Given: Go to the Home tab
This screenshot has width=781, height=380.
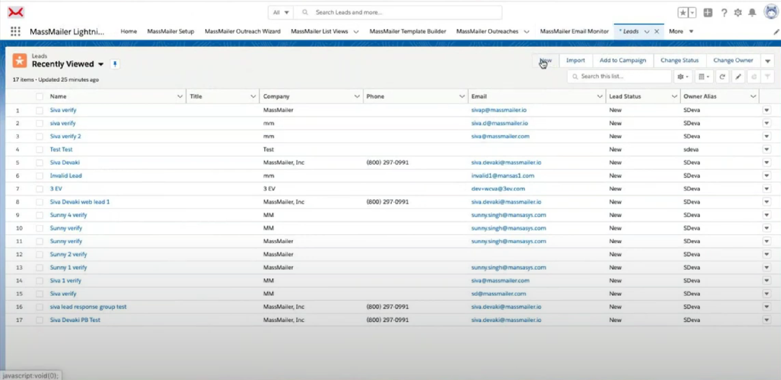Looking at the screenshot, I should click(x=129, y=31).
